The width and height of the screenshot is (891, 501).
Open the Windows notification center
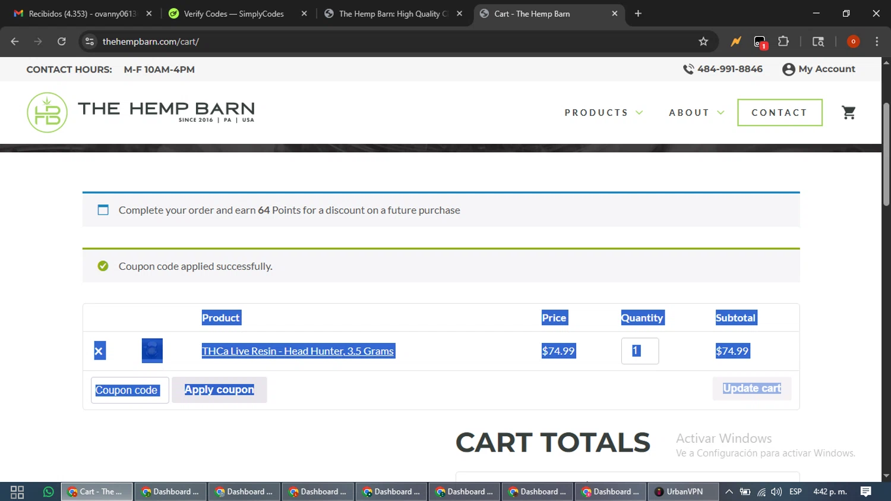point(866,492)
